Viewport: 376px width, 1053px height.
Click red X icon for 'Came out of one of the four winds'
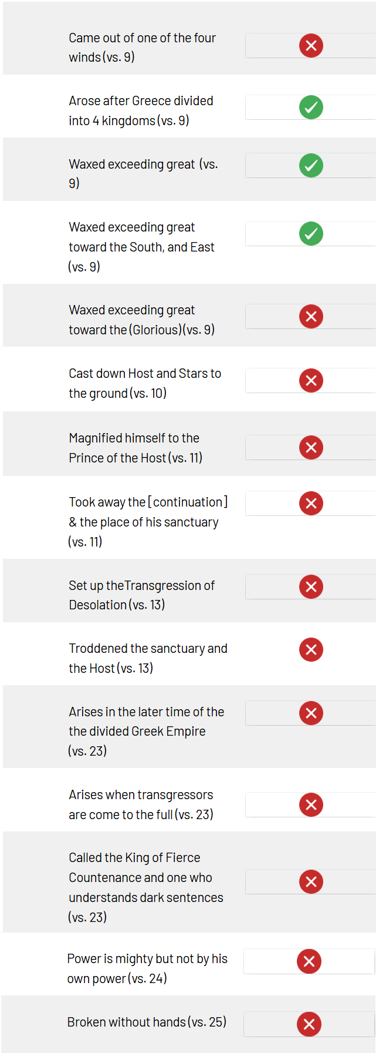coord(311,45)
